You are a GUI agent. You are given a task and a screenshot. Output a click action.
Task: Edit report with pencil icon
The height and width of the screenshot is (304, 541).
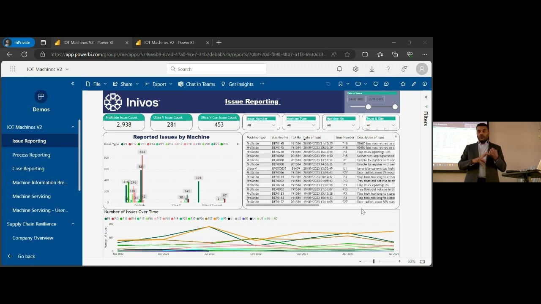(414, 84)
